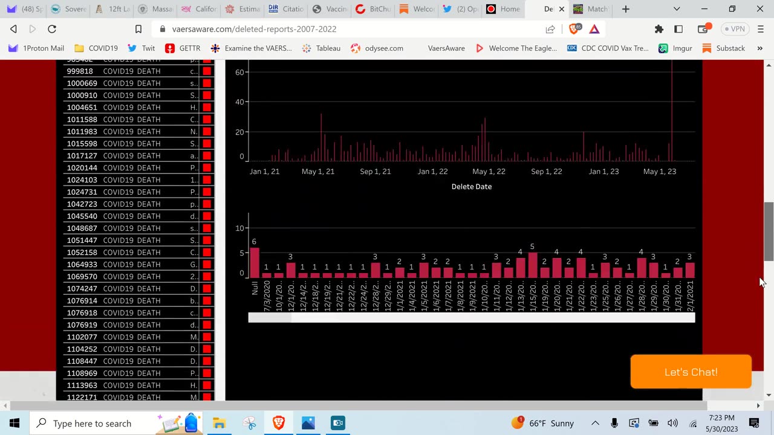The width and height of the screenshot is (774, 435).
Task: Switch to the 12ft La tab
Action: 112,9
